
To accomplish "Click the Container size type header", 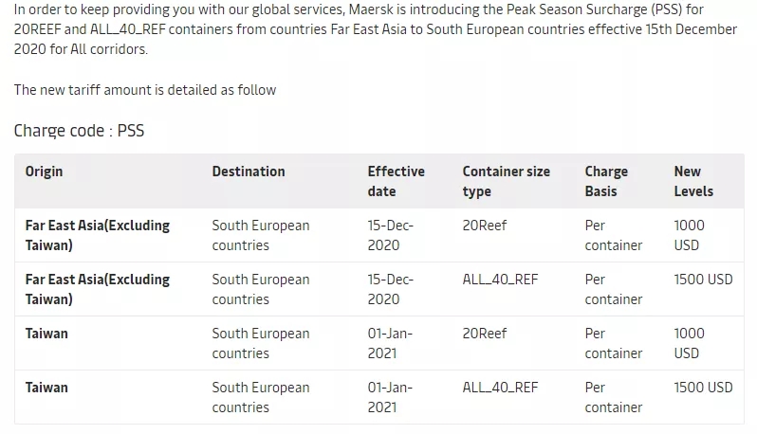I will pyautogui.click(x=506, y=181).
